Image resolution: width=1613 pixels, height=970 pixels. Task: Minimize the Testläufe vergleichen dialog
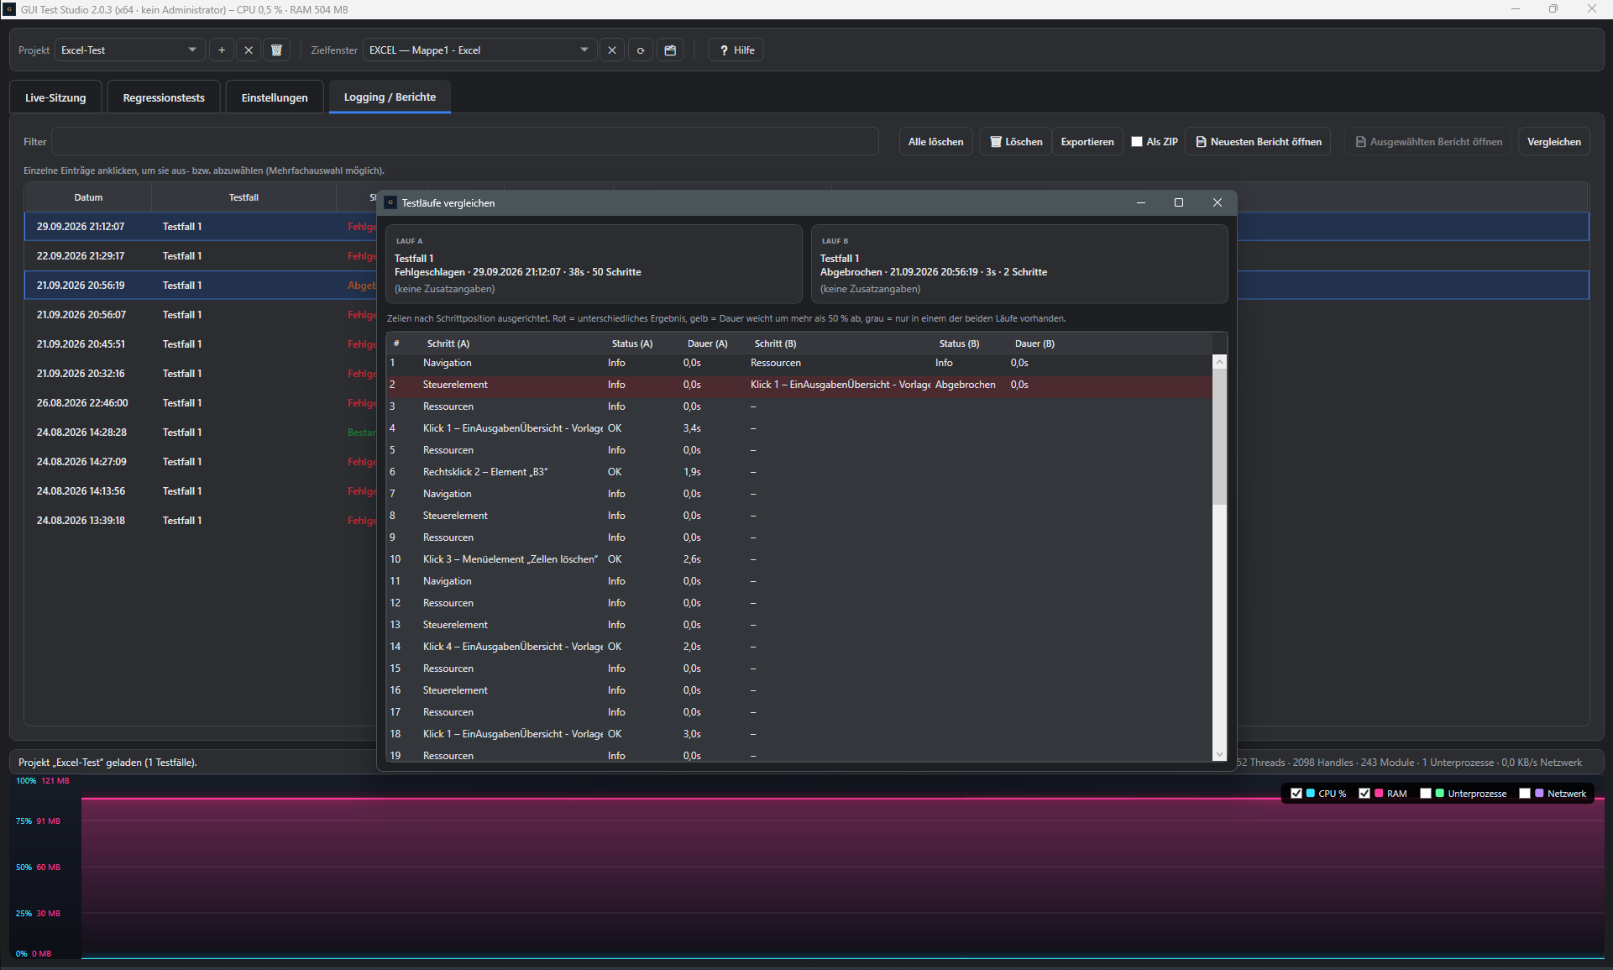(1141, 202)
